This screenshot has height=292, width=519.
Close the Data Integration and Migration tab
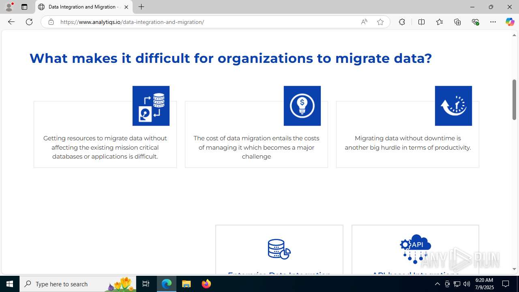point(126,7)
